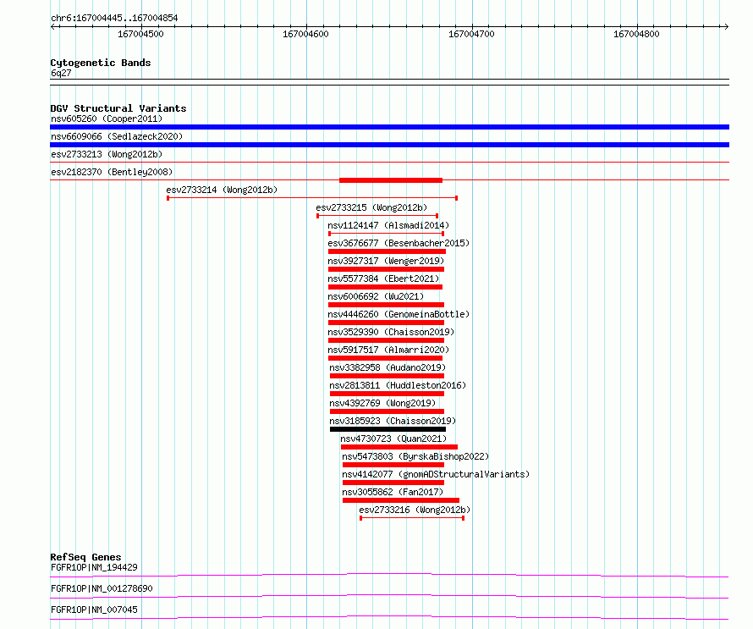The width and height of the screenshot is (753, 629).
Task: Click the chr6:167004445..167004854 region label
Action: 114,18
